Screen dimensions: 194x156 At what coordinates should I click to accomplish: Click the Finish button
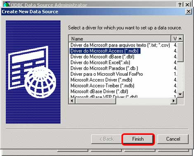(138, 139)
